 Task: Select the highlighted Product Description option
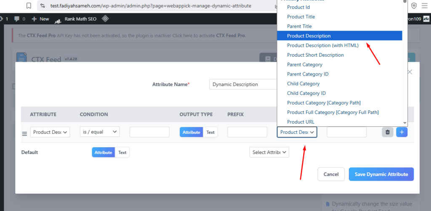[x=340, y=36]
